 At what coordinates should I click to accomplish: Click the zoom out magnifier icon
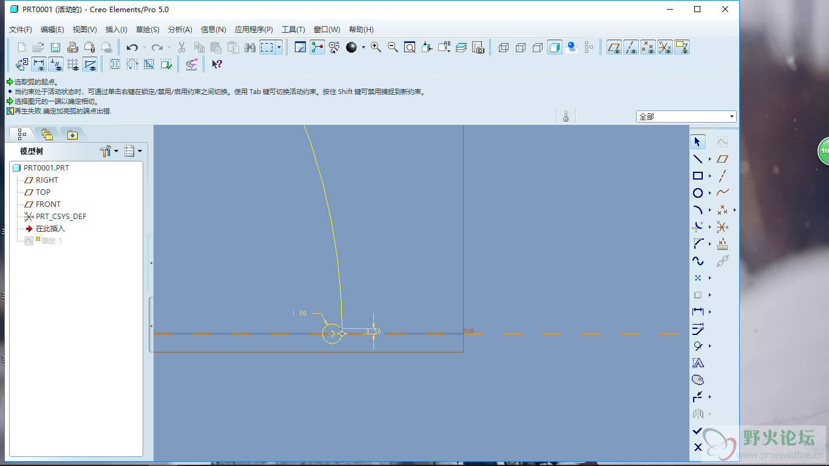[x=393, y=47]
